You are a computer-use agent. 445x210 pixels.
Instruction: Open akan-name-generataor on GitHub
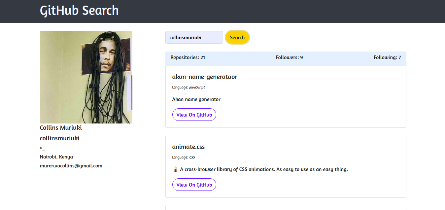point(194,115)
